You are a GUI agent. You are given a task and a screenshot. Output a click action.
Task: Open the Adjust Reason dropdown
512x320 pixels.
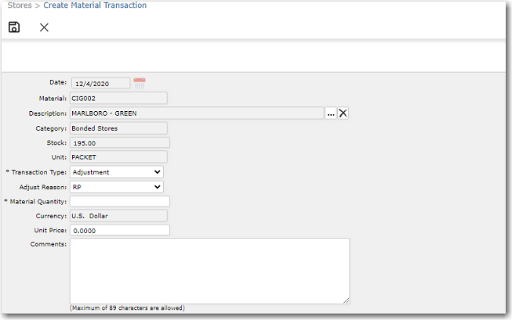116,187
